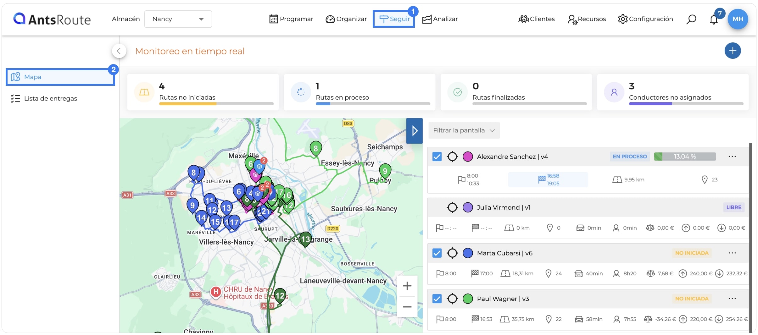Click Marta Cubarsi NO INICIADA badge

pyautogui.click(x=692, y=253)
